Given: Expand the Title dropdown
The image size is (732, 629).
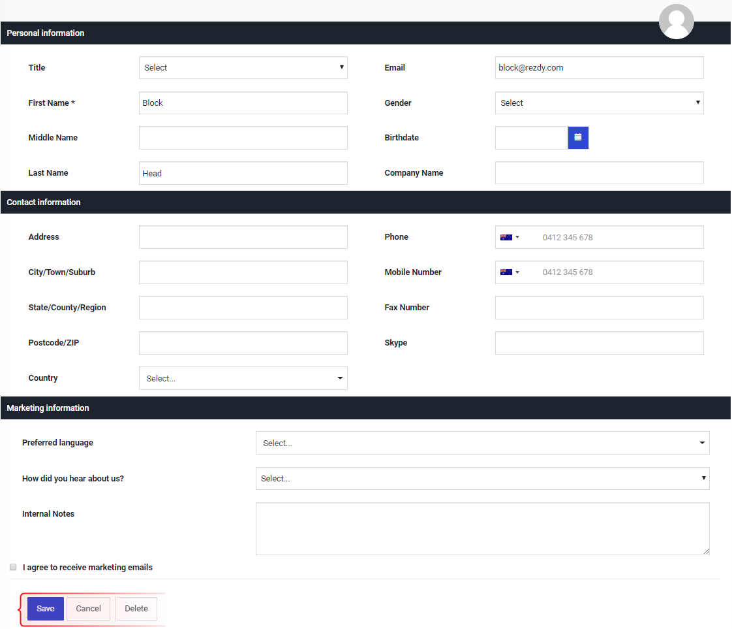Looking at the screenshot, I should pyautogui.click(x=243, y=68).
